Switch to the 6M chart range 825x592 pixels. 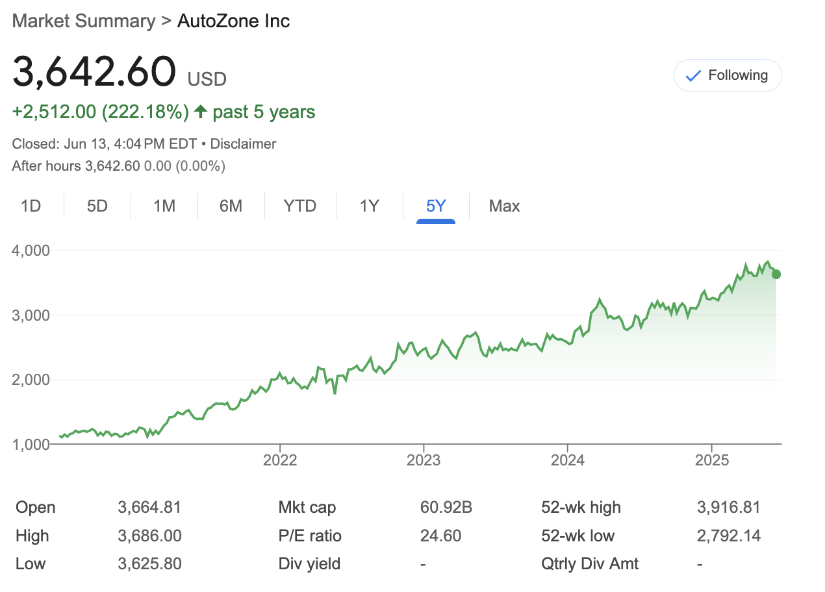231,206
